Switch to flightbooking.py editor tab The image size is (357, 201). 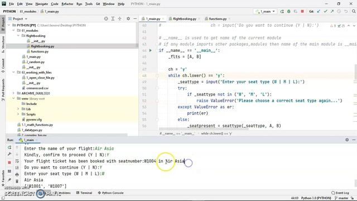(185, 18)
